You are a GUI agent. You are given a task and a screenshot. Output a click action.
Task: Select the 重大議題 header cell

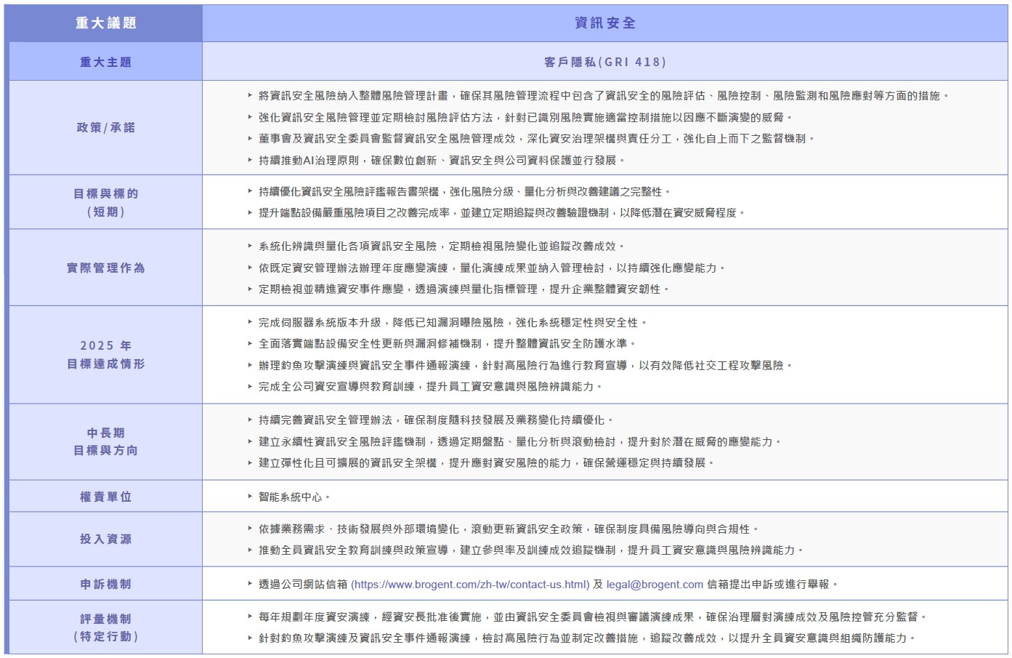pos(106,23)
